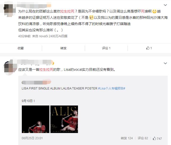Click the doge emoji in first post
Screen dimensions: 171x145
tap(91, 17)
